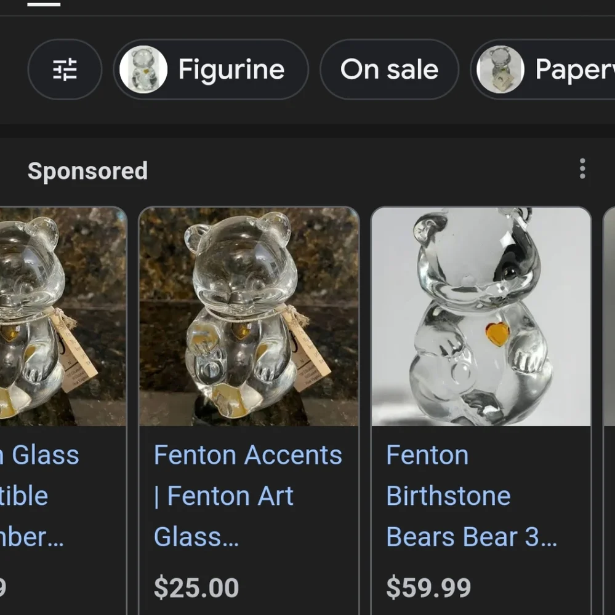615x615 pixels.
Task: Click the Fenton Birthstone Bears product image
Action: (481, 317)
